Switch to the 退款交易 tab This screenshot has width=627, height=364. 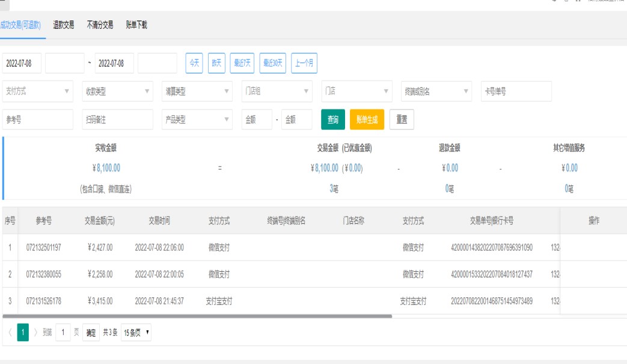click(64, 25)
